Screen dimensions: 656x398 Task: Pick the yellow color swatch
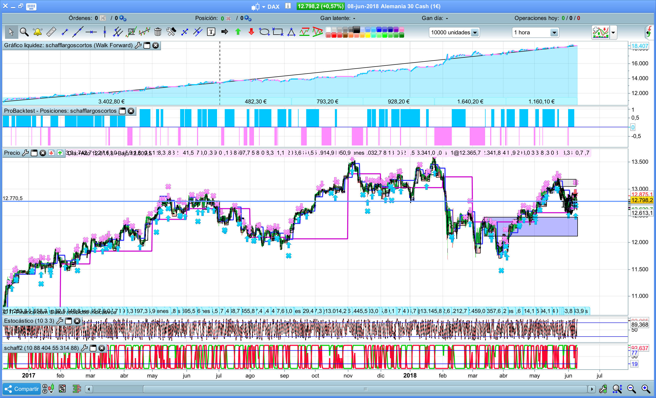pyautogui.click(x=368, y=35)
